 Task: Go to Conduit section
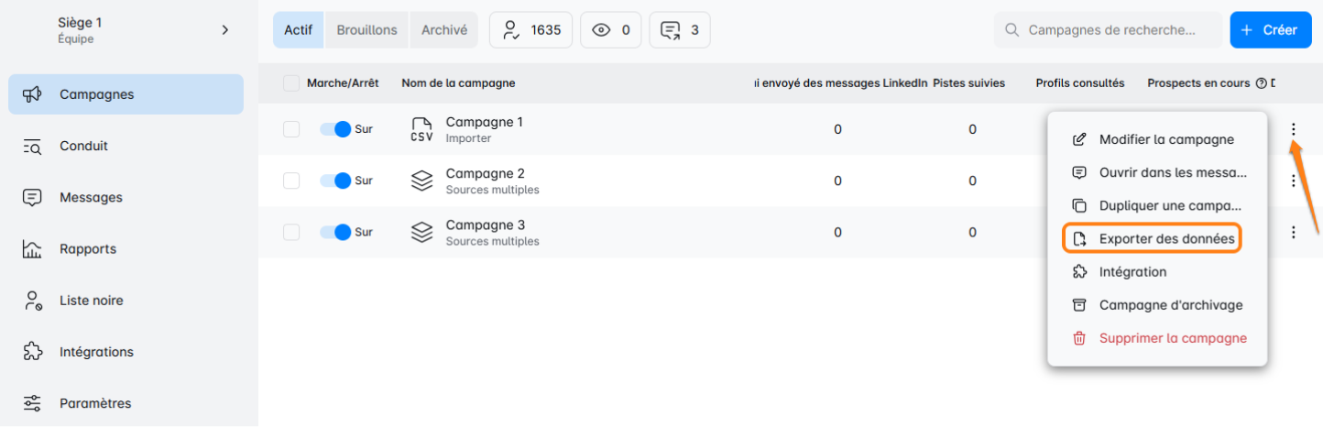[x=82, y=146]
